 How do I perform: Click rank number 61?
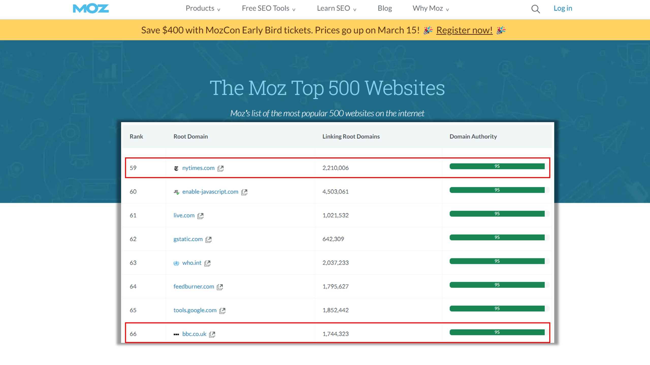pos(133,215)
